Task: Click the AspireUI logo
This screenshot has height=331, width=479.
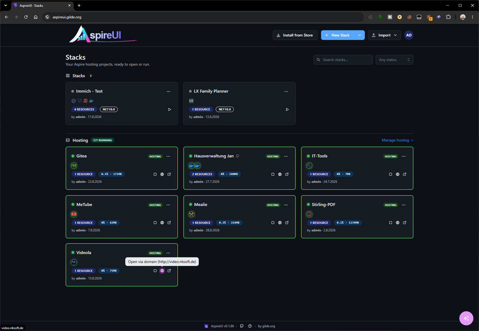Action: click(x=103, y=35)
